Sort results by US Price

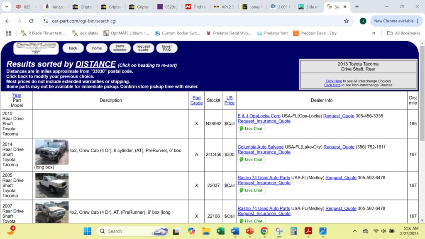pyautogui.click(x=229, y=100)
